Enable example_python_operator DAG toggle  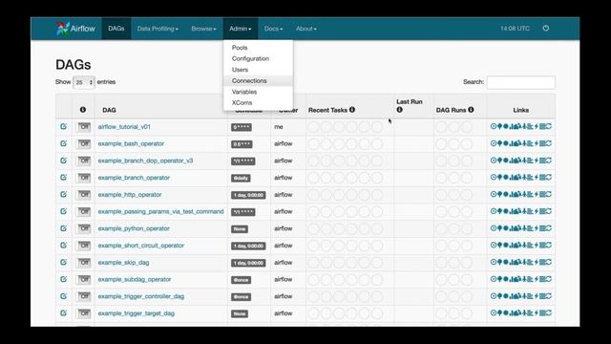tap(83, 228)
